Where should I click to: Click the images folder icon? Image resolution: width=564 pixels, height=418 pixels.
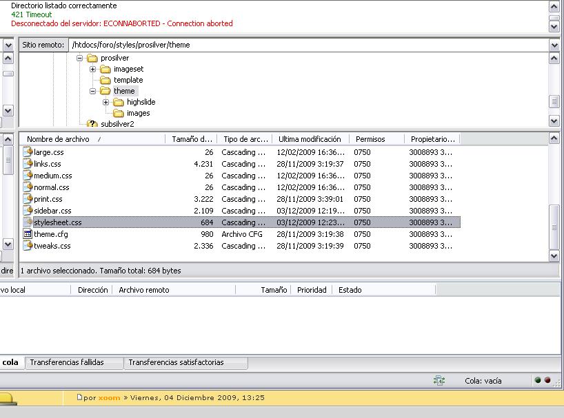119,114
